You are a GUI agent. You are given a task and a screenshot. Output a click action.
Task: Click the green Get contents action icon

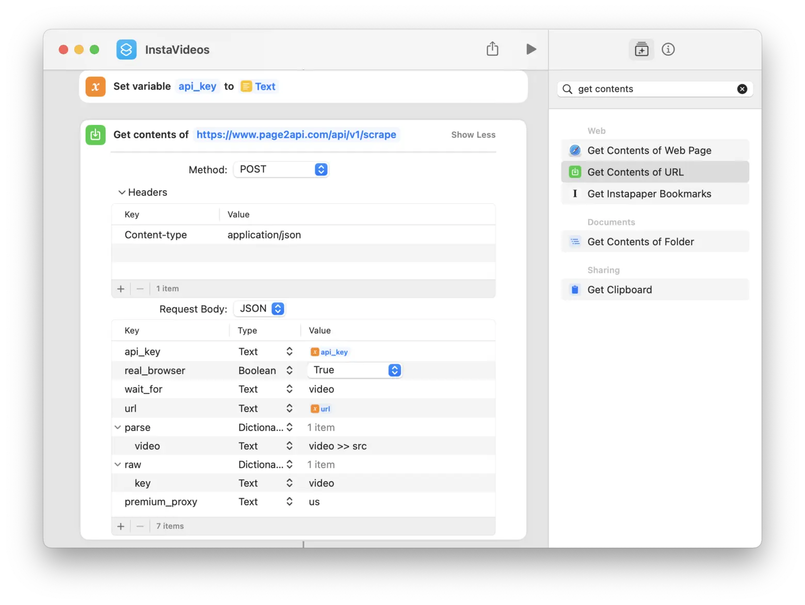pyautogui.click(x=95, y=135)
